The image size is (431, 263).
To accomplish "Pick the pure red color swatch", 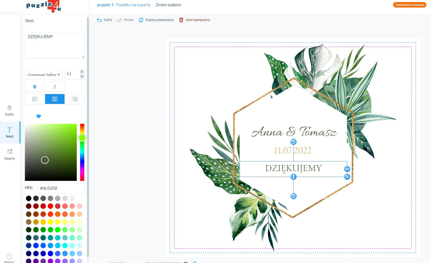I will [50, 206].
